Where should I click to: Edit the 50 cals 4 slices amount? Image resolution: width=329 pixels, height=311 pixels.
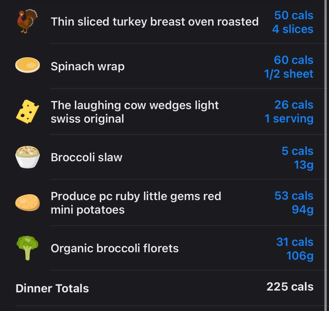tap(293, 22)
